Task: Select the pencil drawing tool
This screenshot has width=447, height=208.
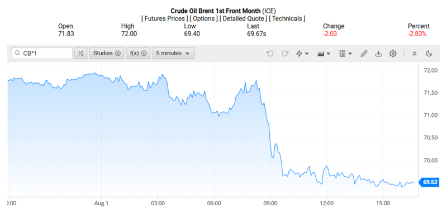Action: [x=364, y=54]
